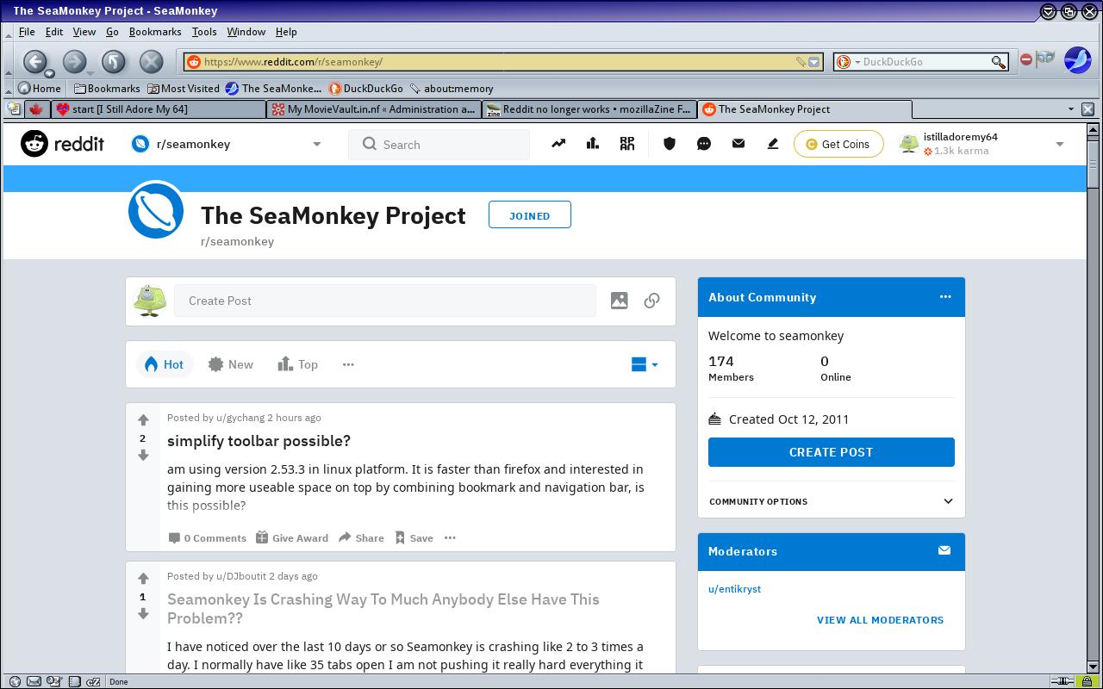Message the moderators envelope icon
Image resolution: width=1103 pixels, height=689 pixels.
click(x=944, y=550)
